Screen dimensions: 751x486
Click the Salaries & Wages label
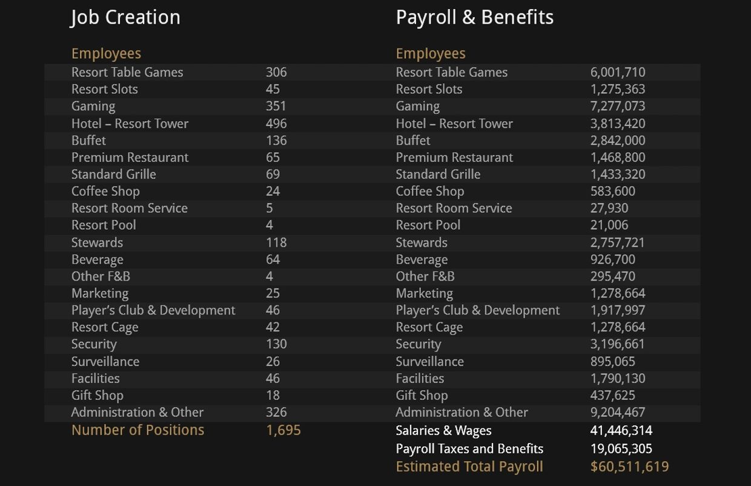443,431
